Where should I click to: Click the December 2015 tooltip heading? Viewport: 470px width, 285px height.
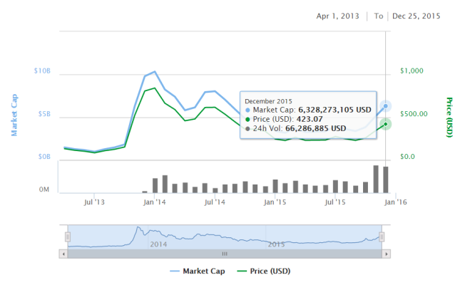[x=268, y=101]
